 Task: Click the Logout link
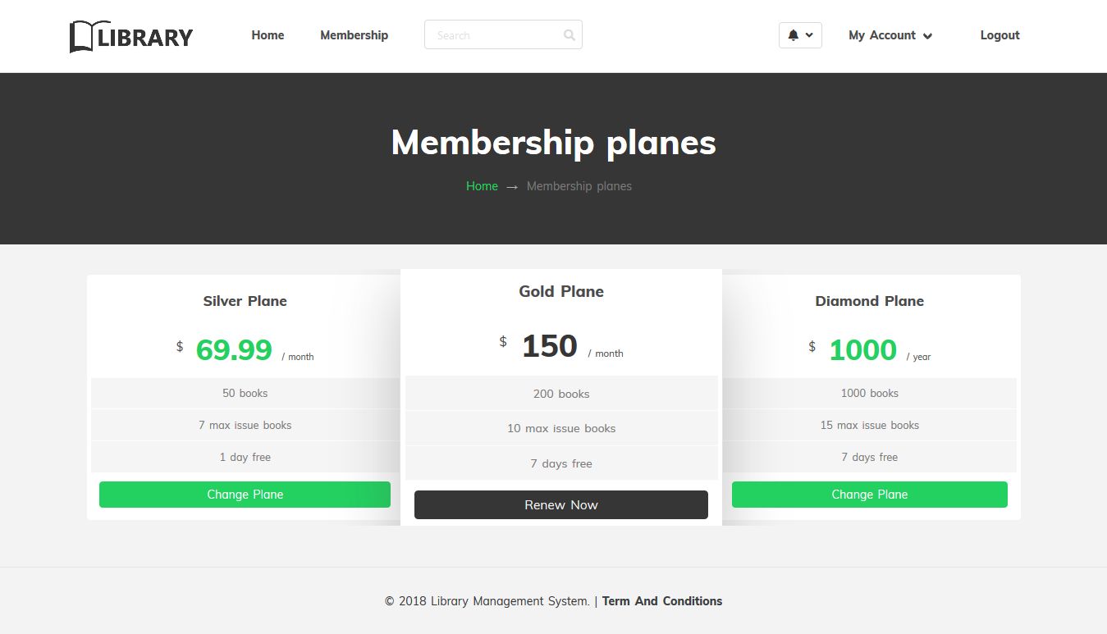[1000, 35]
